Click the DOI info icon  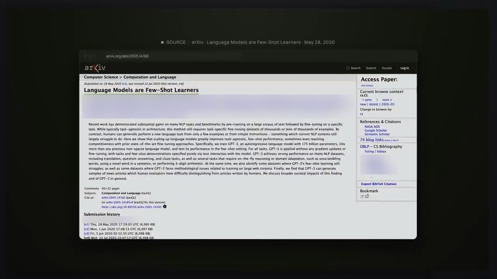(165, 207)
